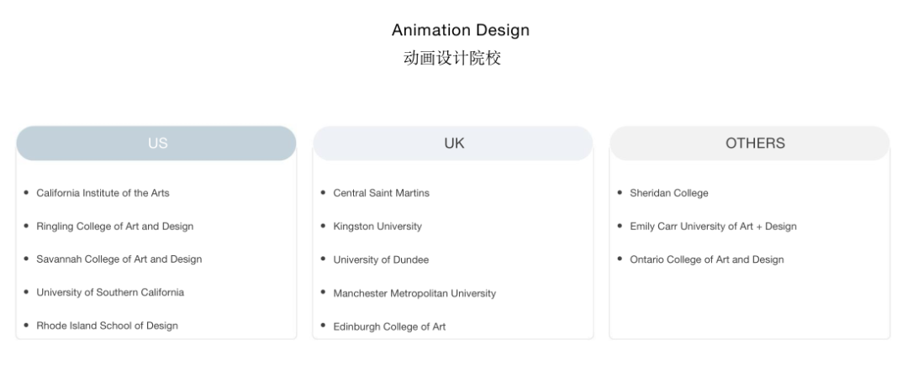Click California Institute of the Arts
The width and height of the screenshot is (908, 366).
point(103,193)
